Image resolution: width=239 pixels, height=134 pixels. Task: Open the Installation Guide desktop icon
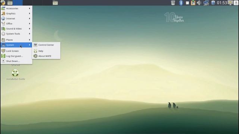tap(15, 75)
